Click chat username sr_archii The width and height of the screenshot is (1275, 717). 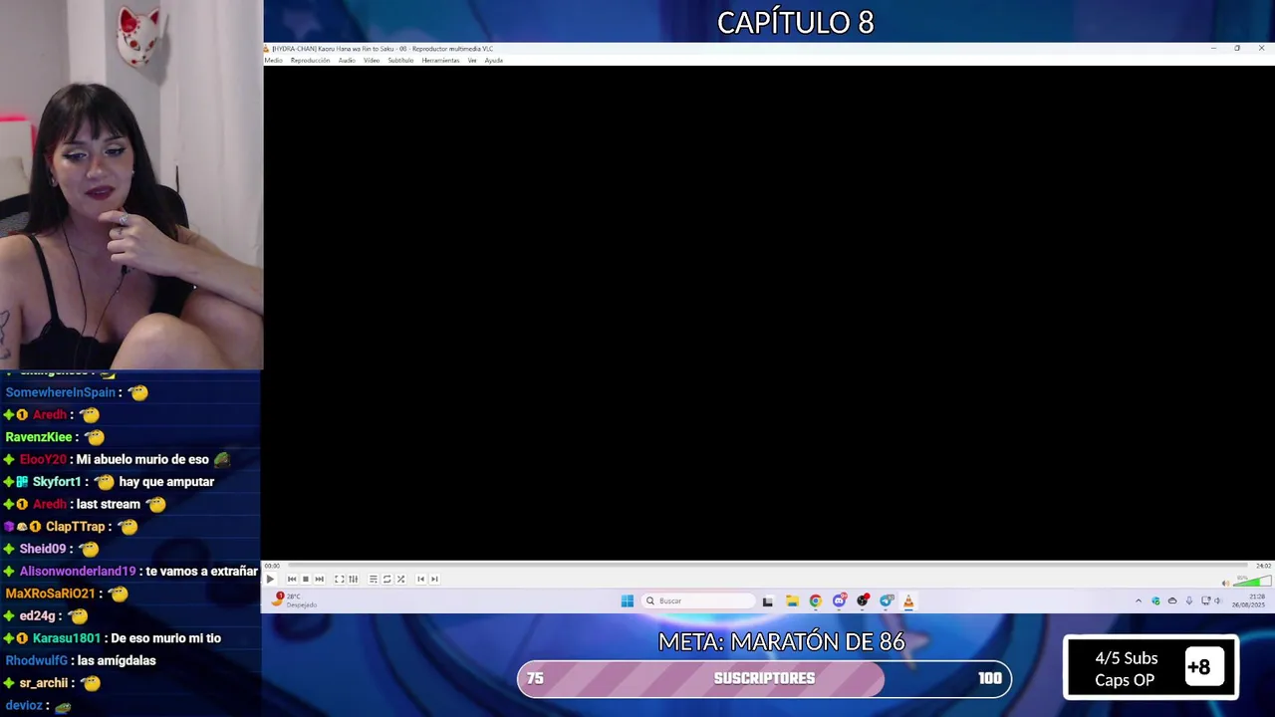point(44,683)
